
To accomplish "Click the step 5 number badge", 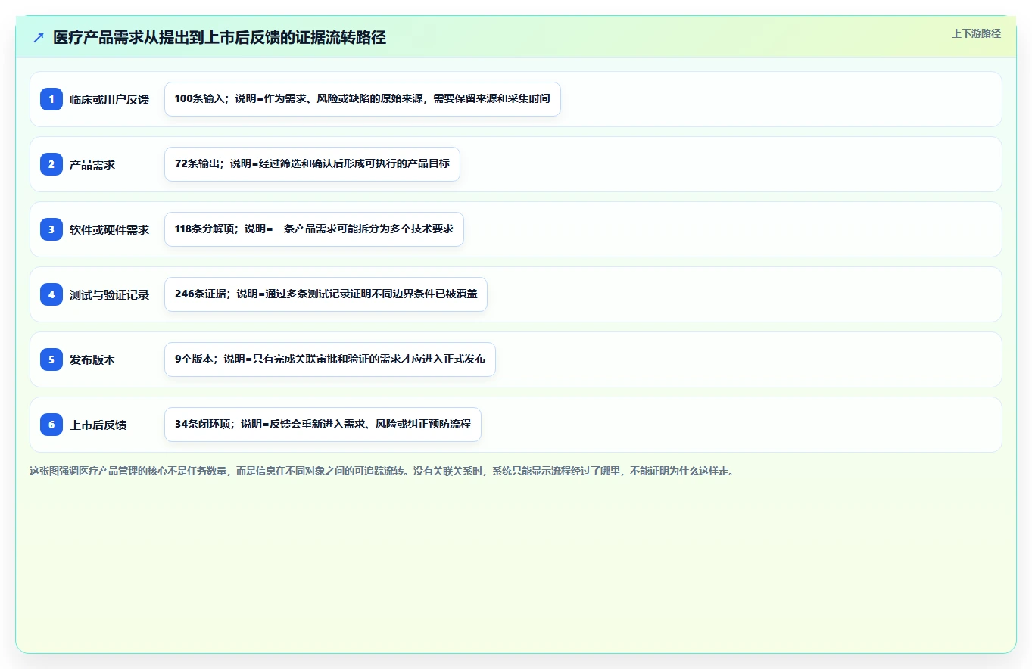I will [51, 359].
